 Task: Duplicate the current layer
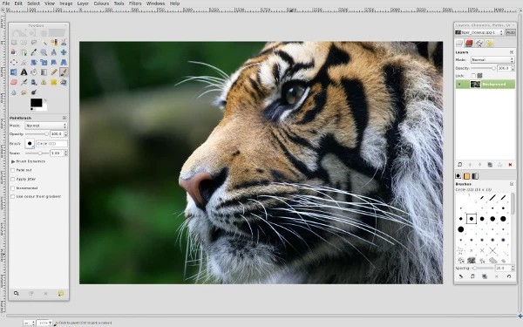coord(490,165)
